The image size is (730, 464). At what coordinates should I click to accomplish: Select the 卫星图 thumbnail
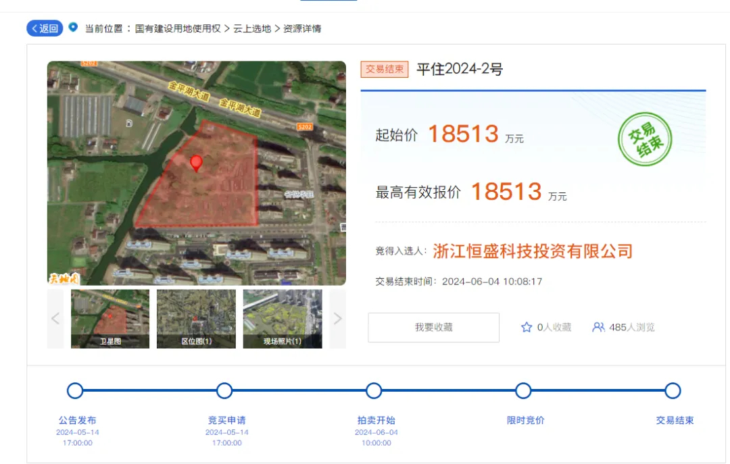click(110, 319)
